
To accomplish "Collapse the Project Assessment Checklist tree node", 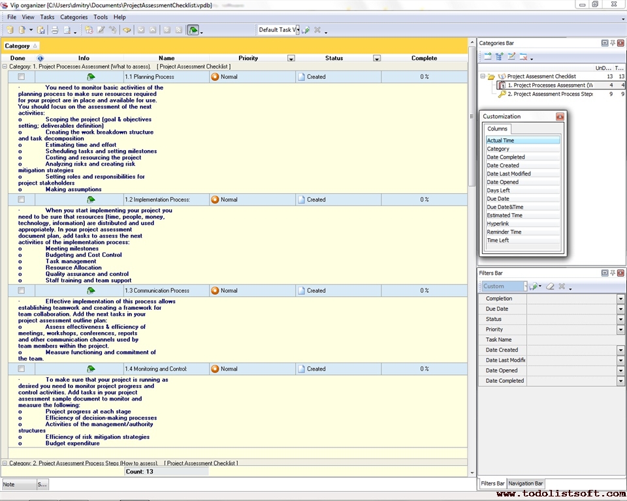I will coord(483,76).
